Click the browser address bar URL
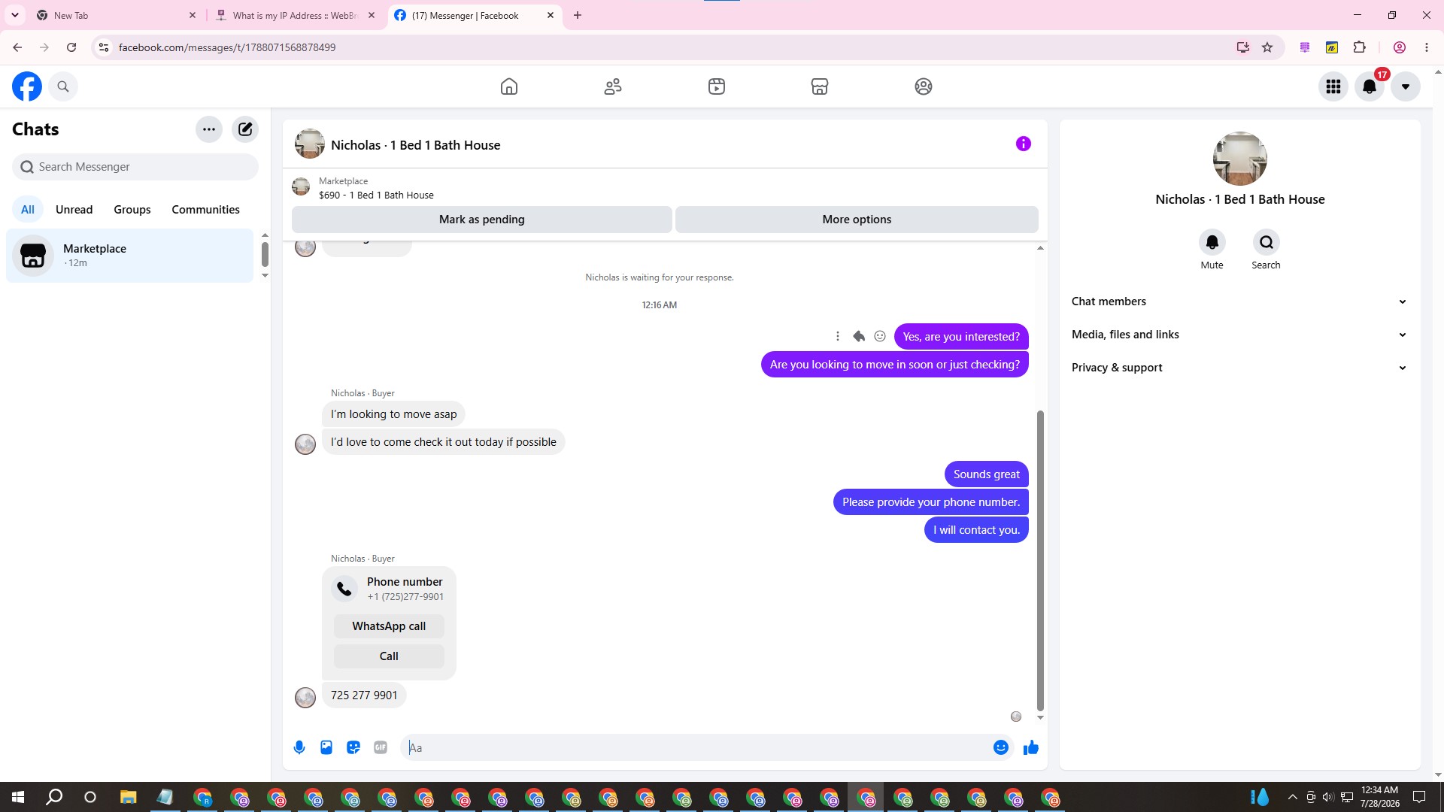Image resolution: width=1444 pixels, height=812 pixels. click(227, 47)
